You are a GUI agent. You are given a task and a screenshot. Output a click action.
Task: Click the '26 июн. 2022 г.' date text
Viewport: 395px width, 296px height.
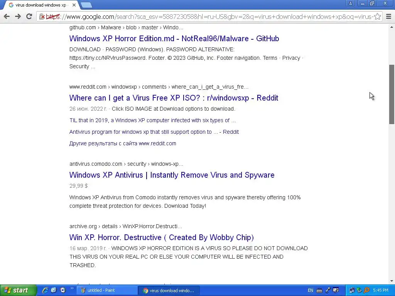coord(88,109)
